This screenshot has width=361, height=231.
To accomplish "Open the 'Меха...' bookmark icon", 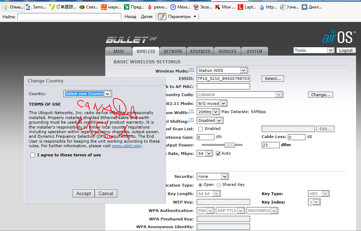I will 173,7.
